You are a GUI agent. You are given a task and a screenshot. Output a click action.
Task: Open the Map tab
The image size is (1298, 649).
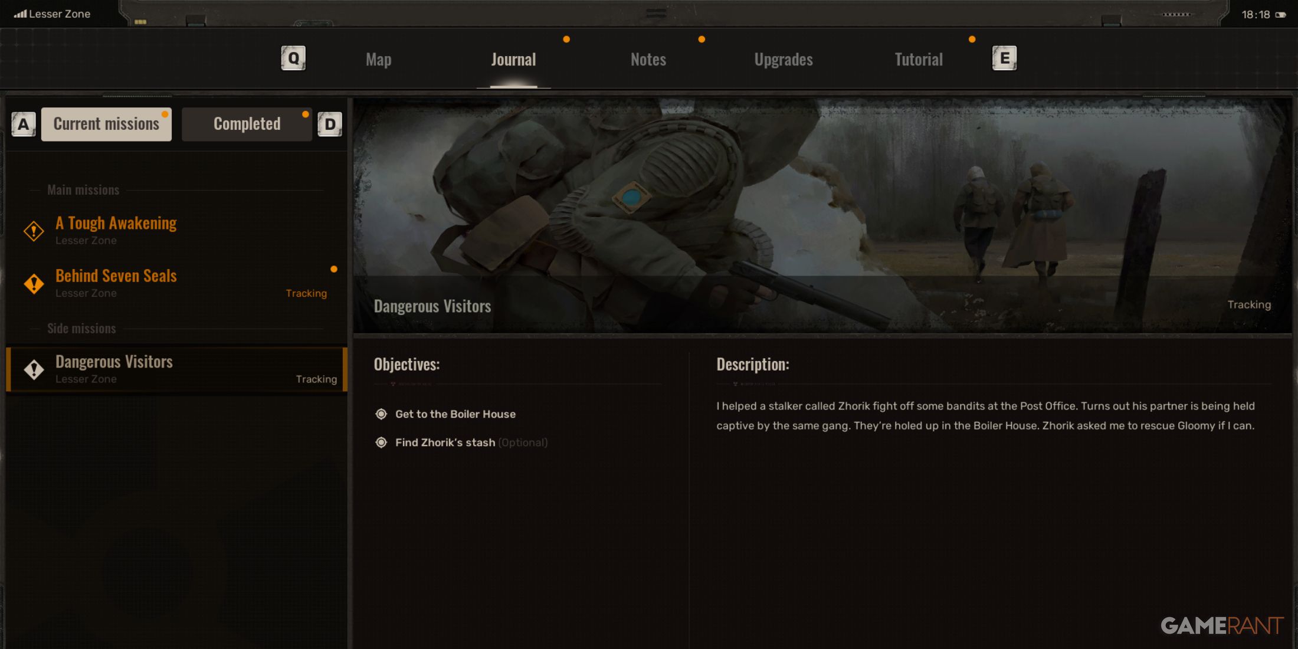[378, 59]
